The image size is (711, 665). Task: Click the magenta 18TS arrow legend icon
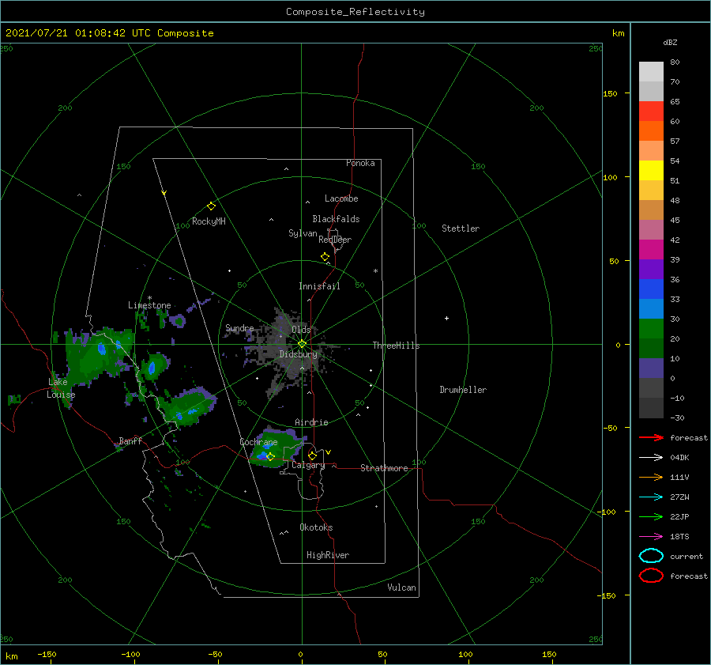pyautogui.click(x=651, y=537)
